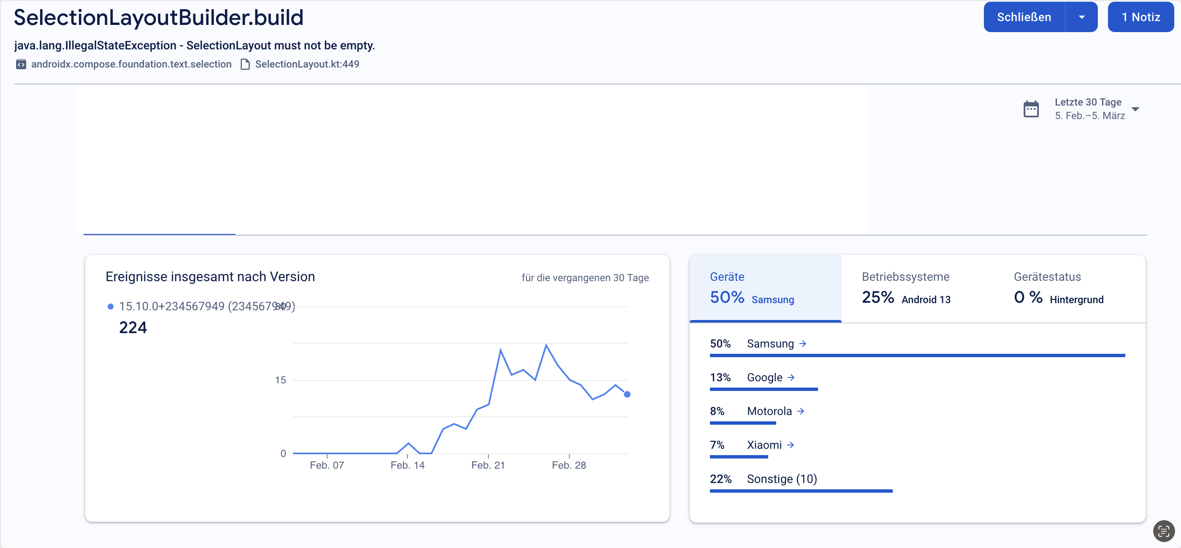The image size is (1181, 548).
Task: Click the arrow icon next to Xiaomi
Action: coord(791,445)
